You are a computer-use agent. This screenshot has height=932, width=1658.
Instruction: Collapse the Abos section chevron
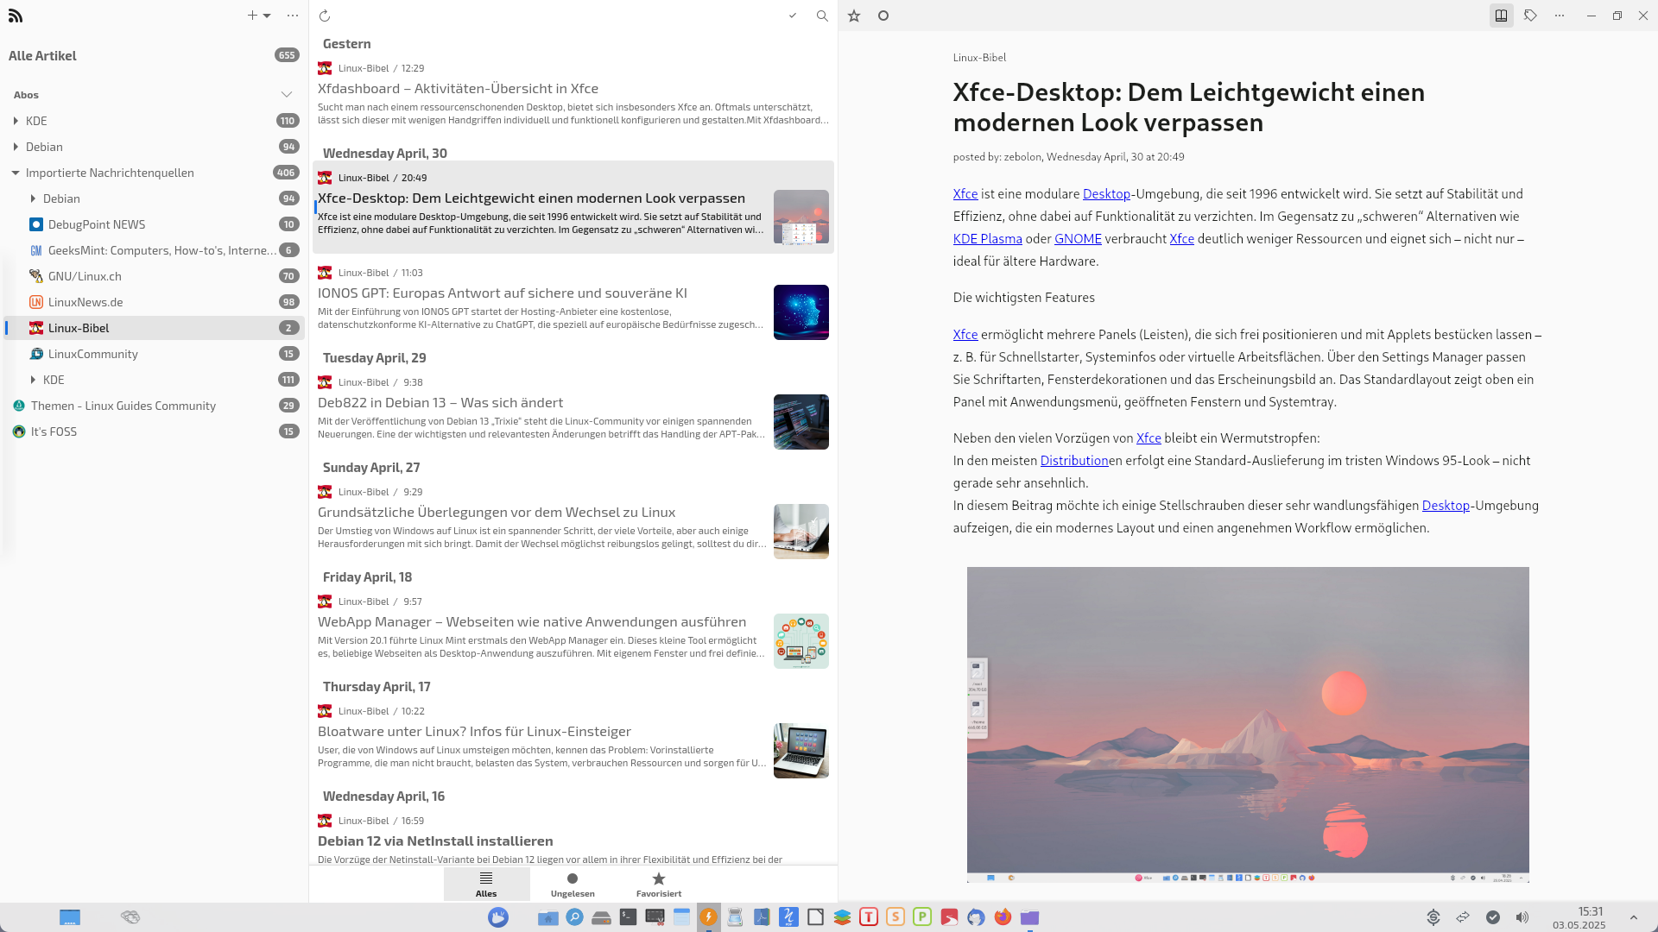coord(287,95)
